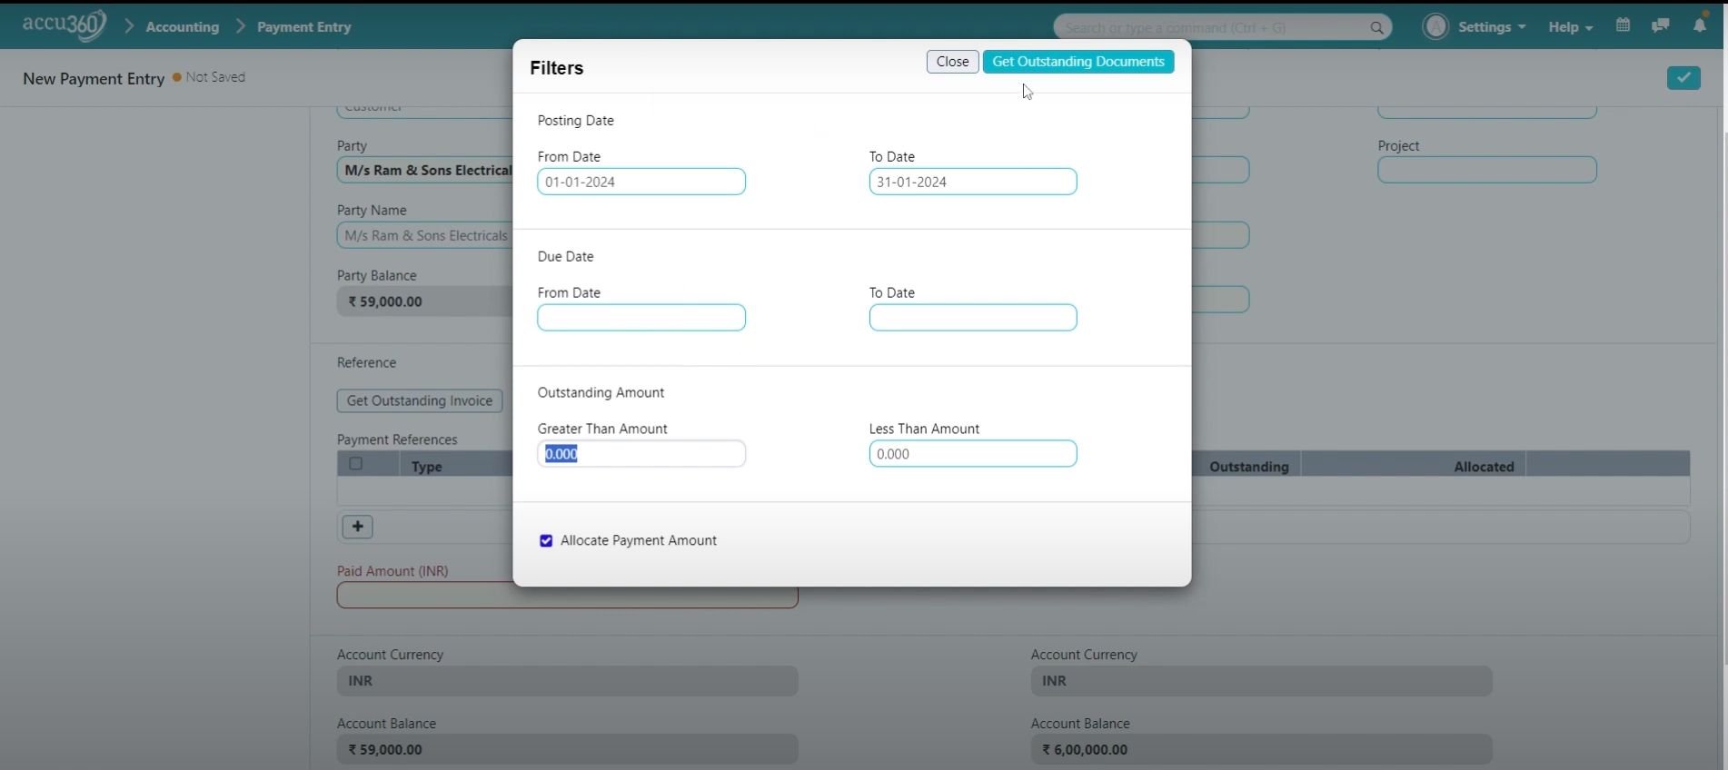The height and width of the screenshot is (770, 1728).
Task: Click the Party Name field
Action: tap(425, 236)
